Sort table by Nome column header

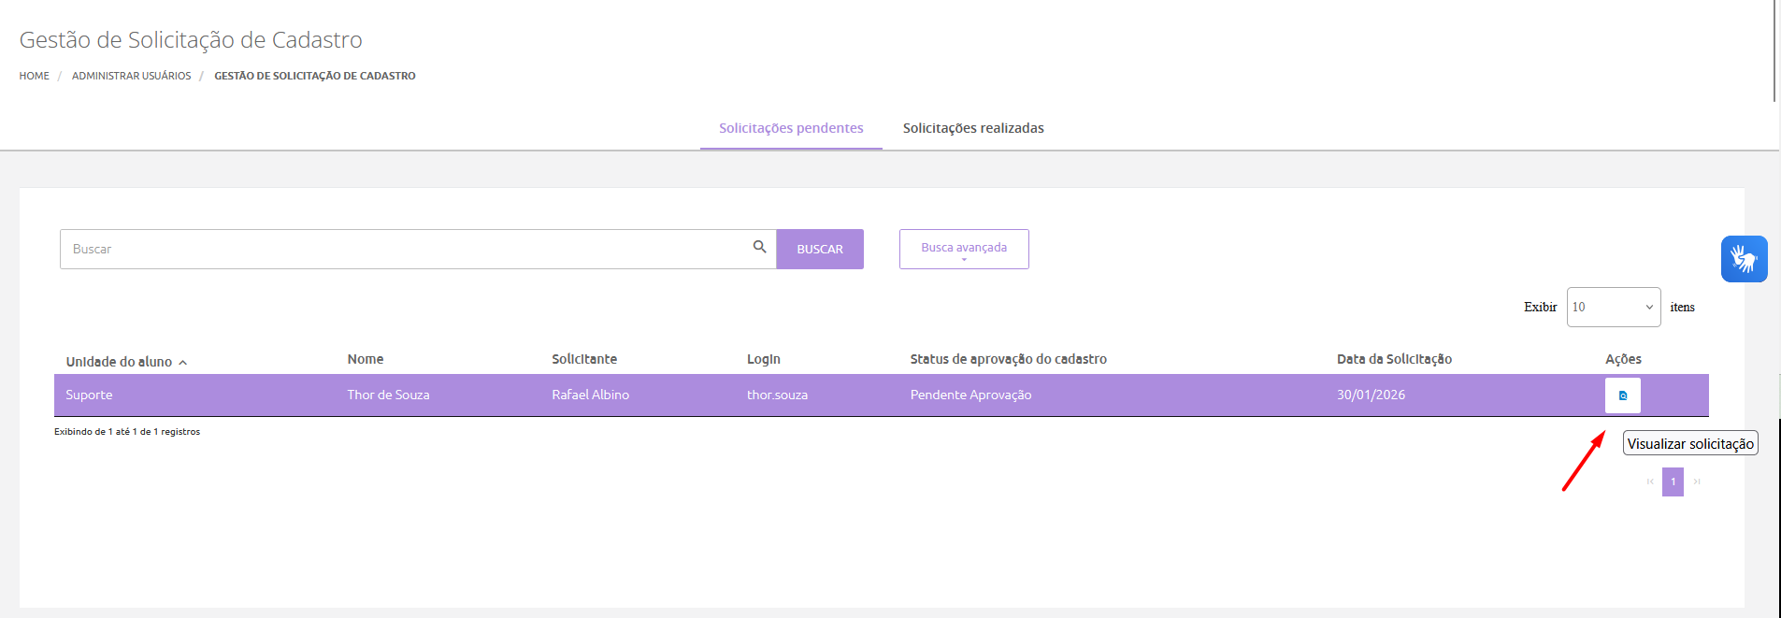(x=366, y=359)
